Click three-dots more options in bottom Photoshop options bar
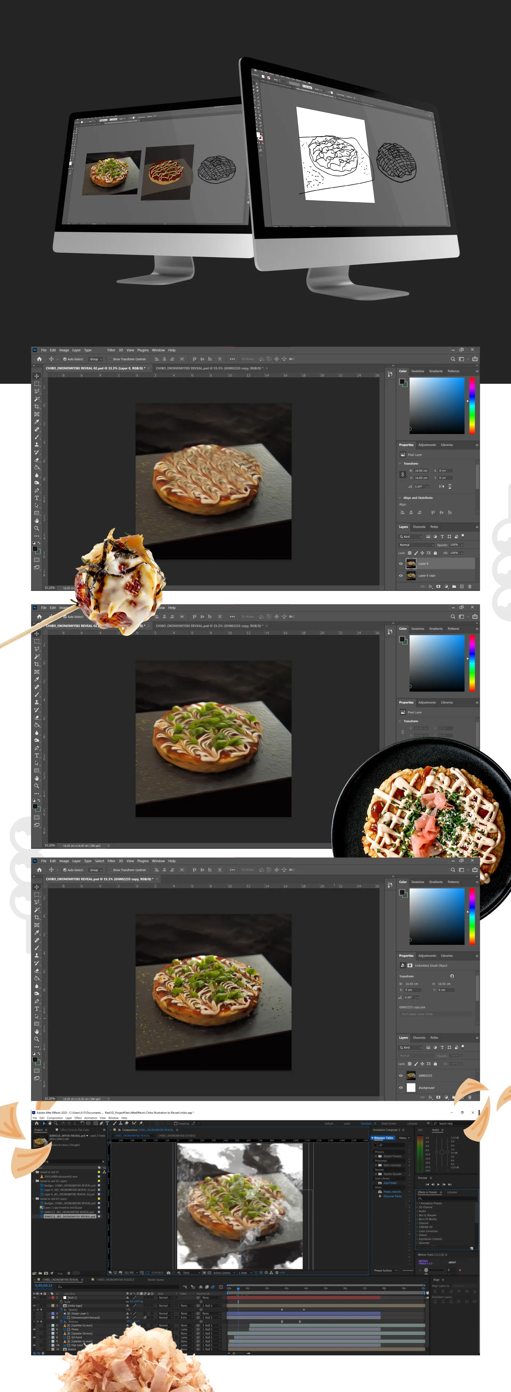 232,870
